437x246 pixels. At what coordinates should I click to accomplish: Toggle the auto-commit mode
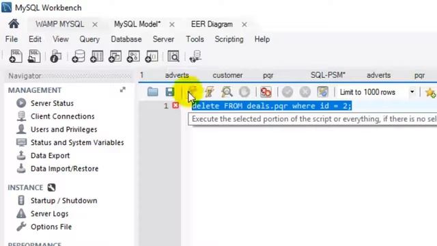(323, 92)
